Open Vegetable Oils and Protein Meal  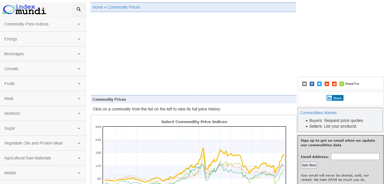[43, 143]
